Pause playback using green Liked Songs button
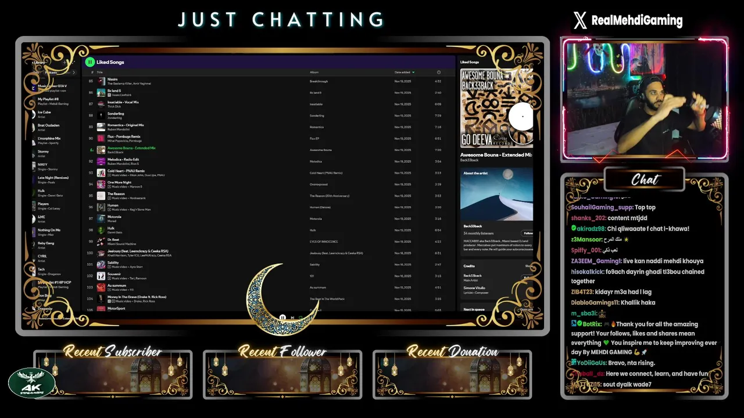 point(90,62)
